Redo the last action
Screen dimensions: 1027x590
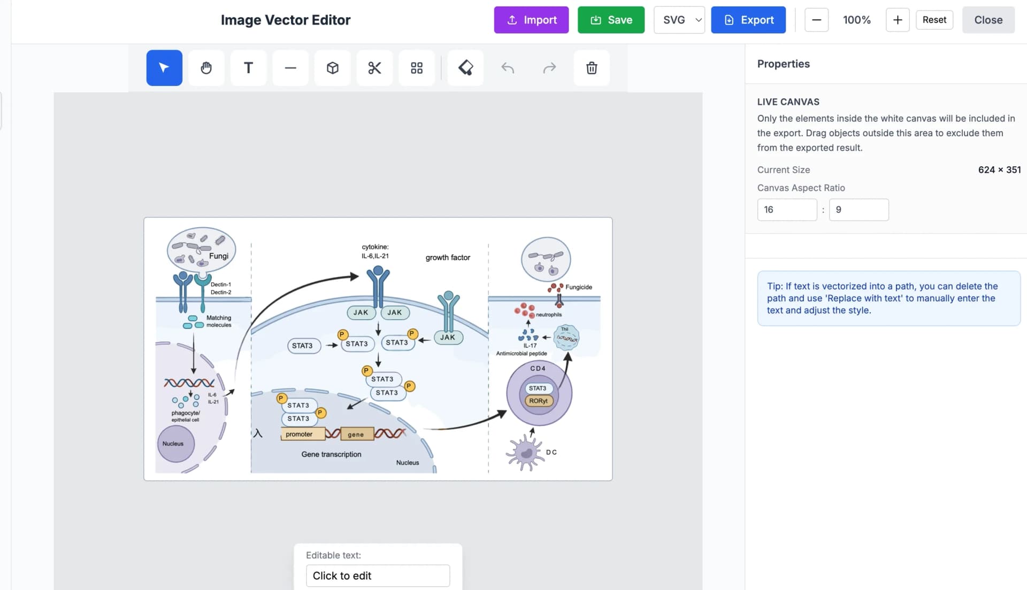(x=549, y=68)
